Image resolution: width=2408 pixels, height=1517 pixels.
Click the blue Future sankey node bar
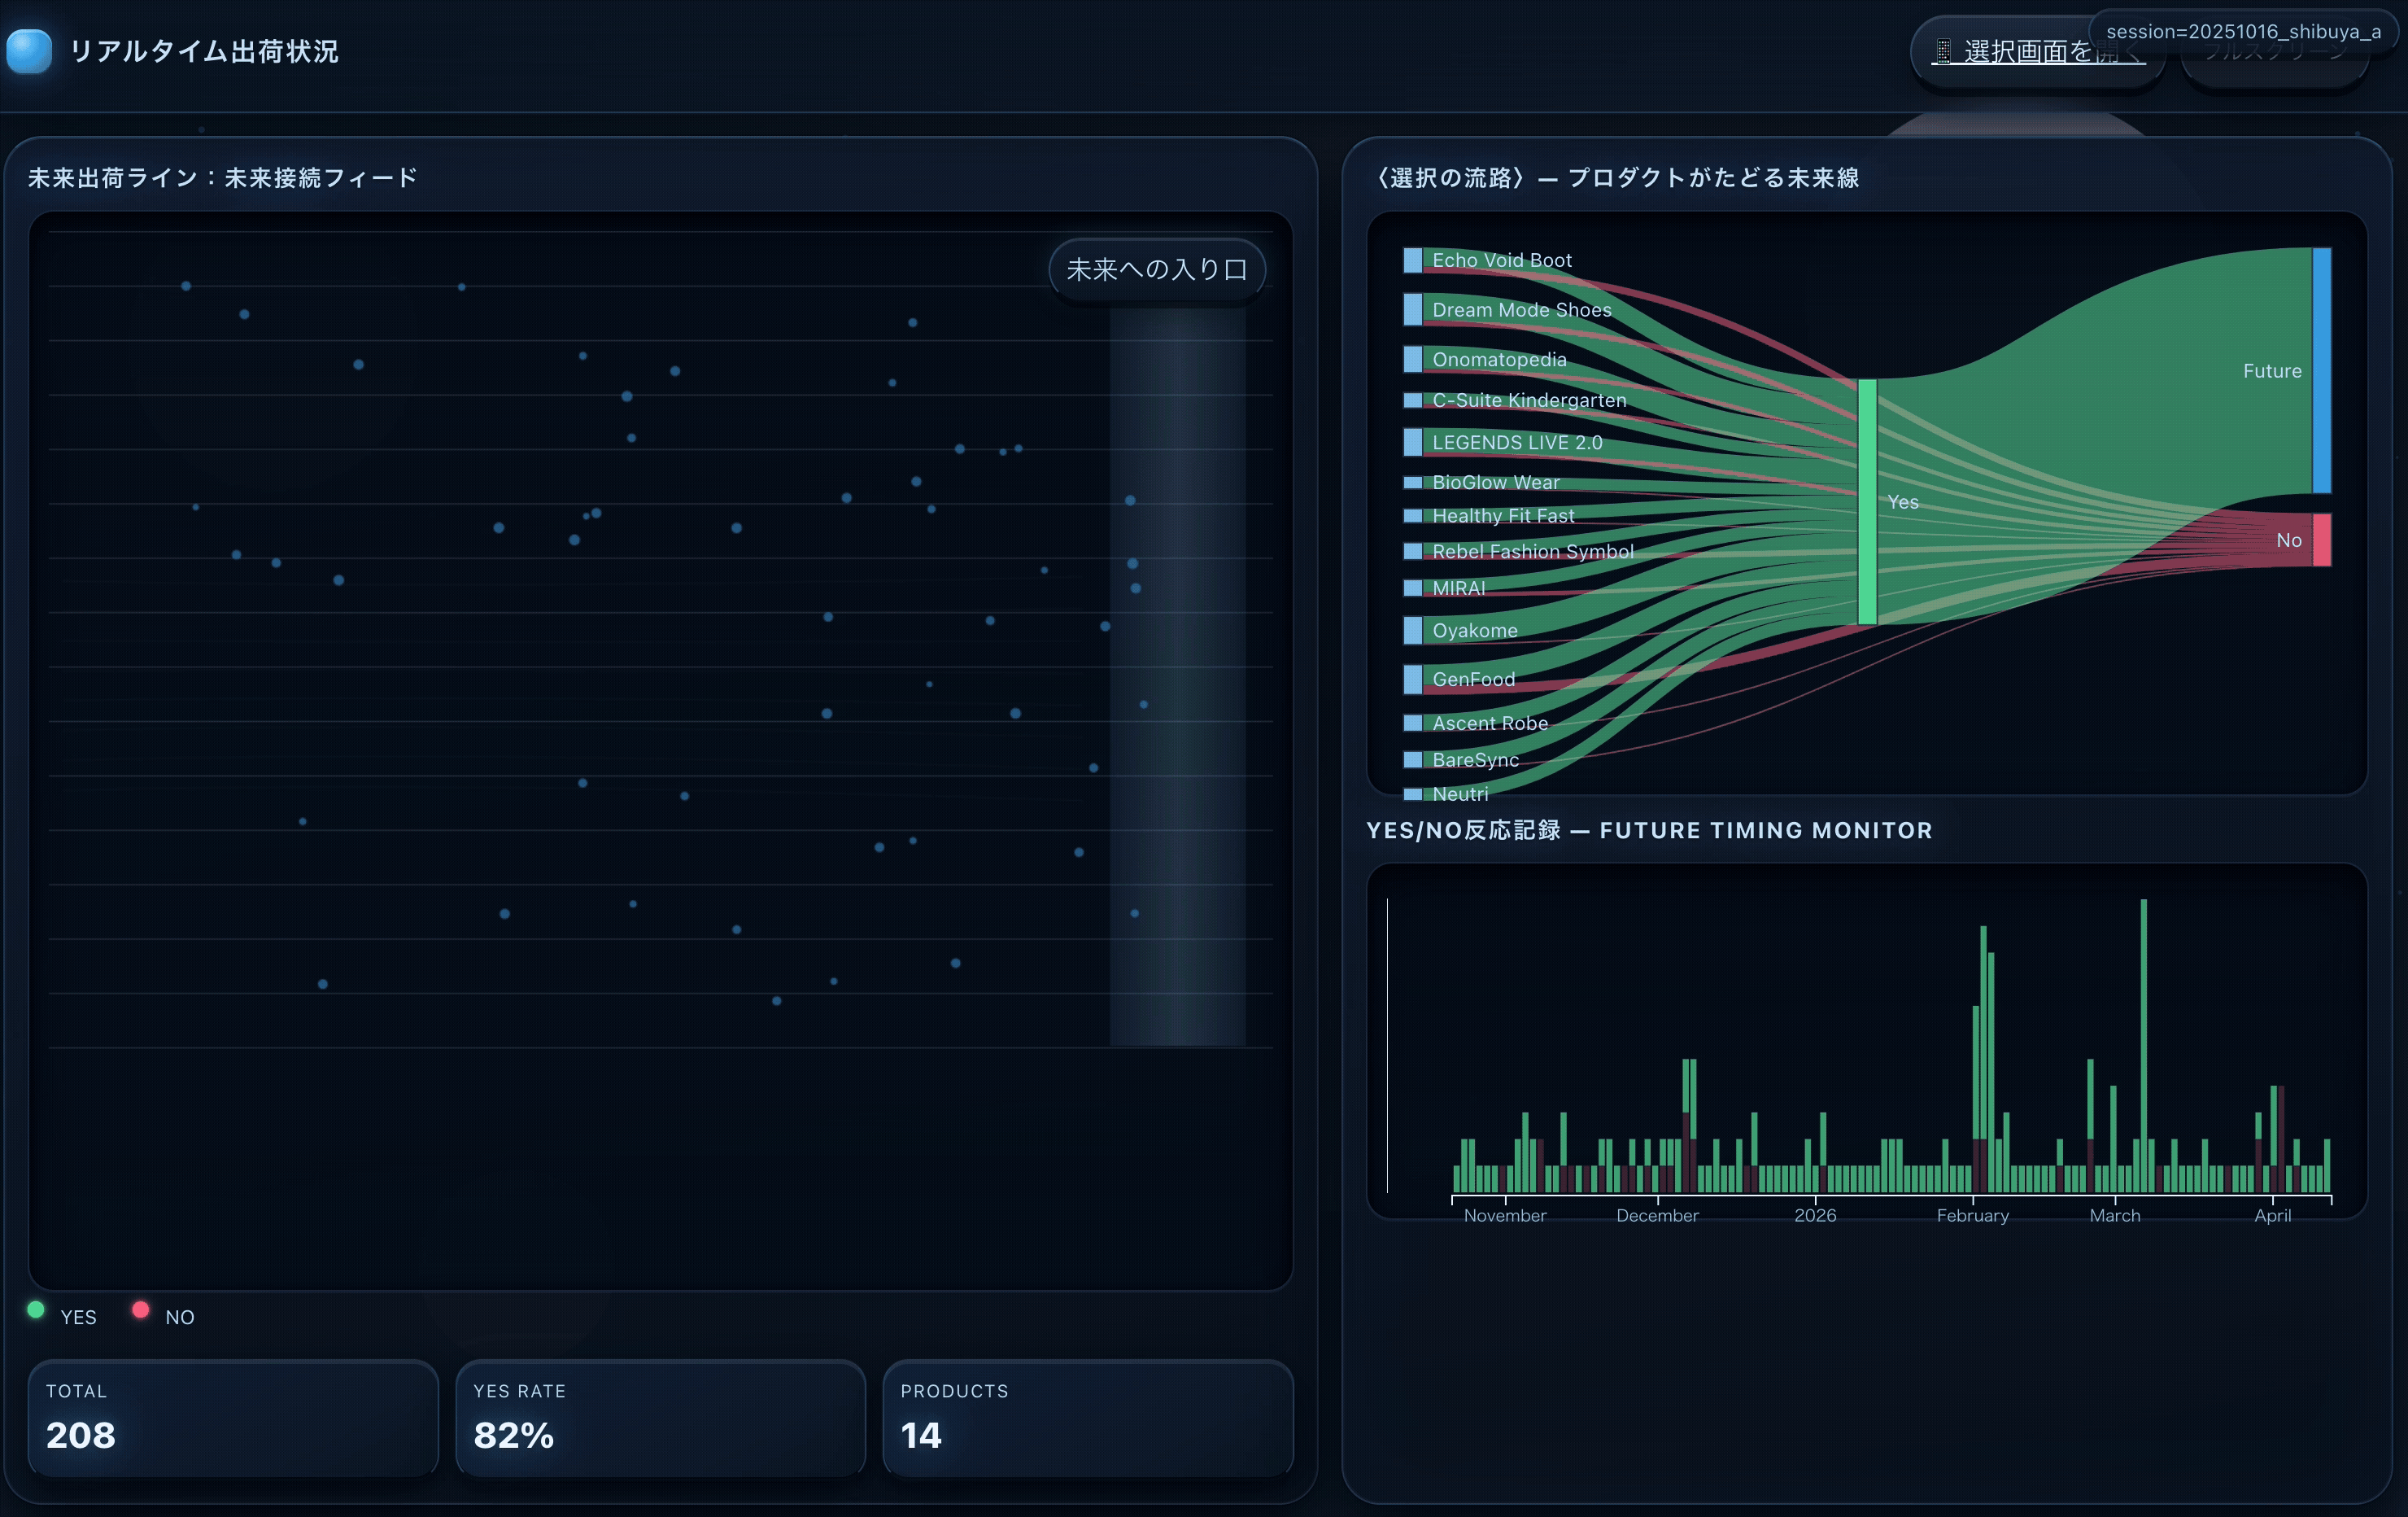coord(2321,370)
